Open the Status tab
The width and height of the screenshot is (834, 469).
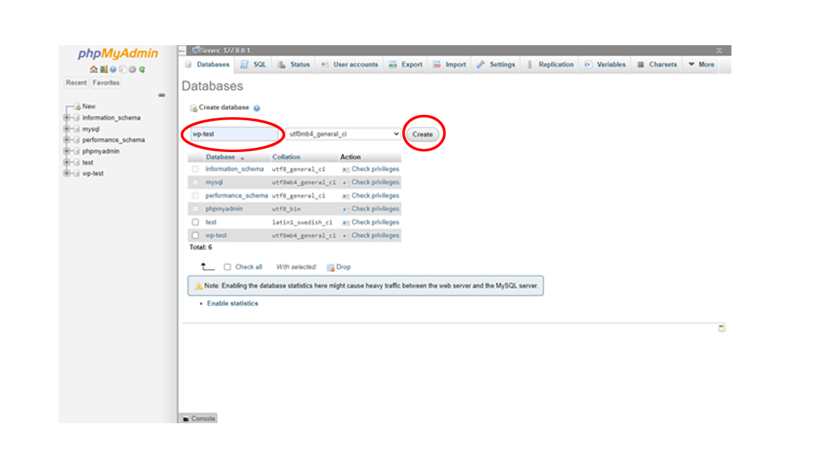click(x=297, y=64)
